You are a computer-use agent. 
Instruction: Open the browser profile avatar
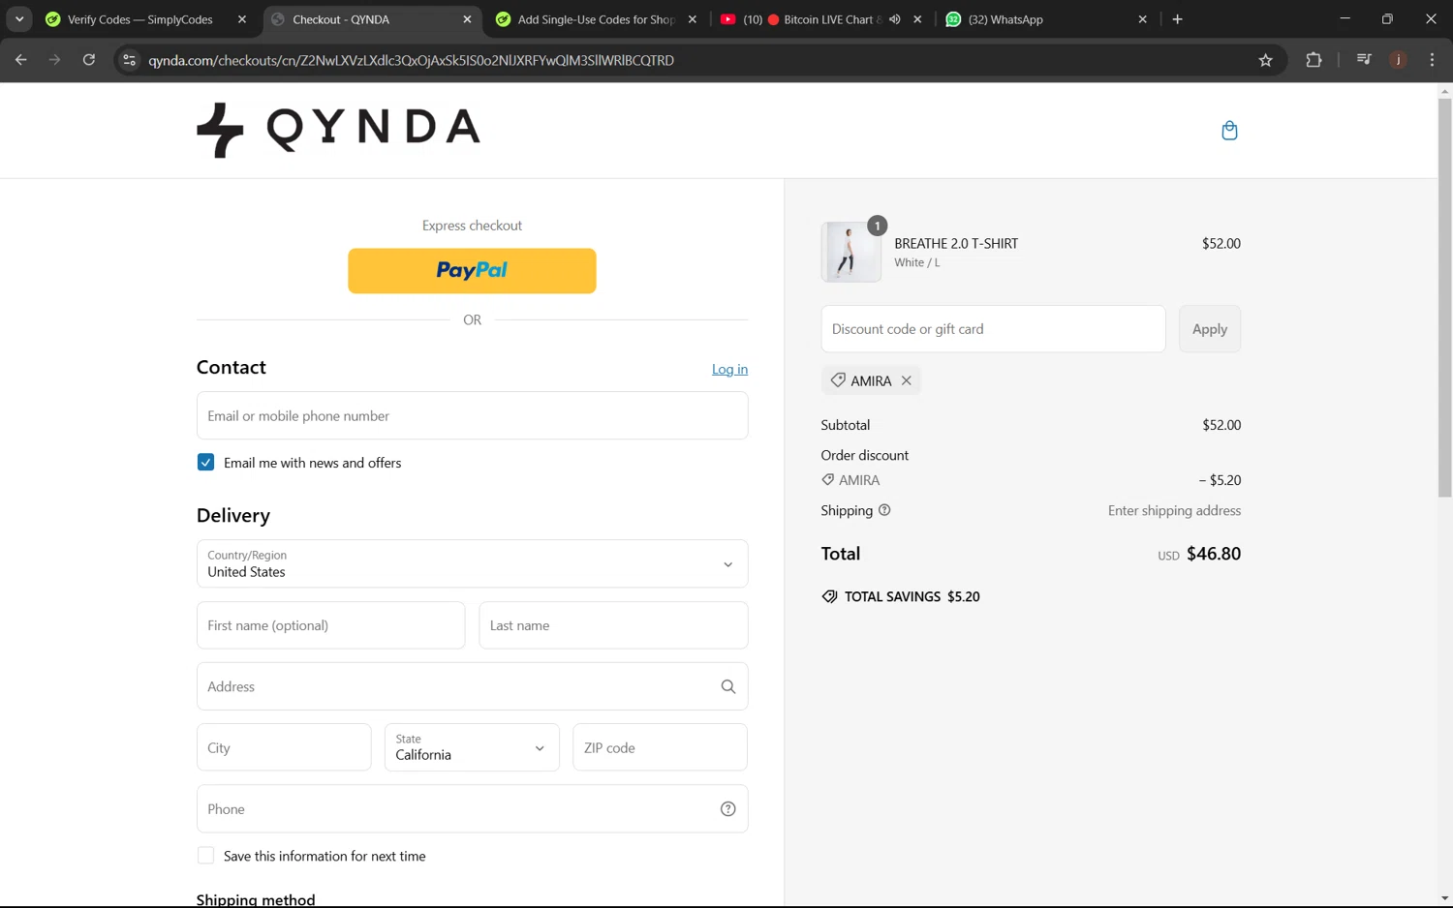tap(1398, 60)
